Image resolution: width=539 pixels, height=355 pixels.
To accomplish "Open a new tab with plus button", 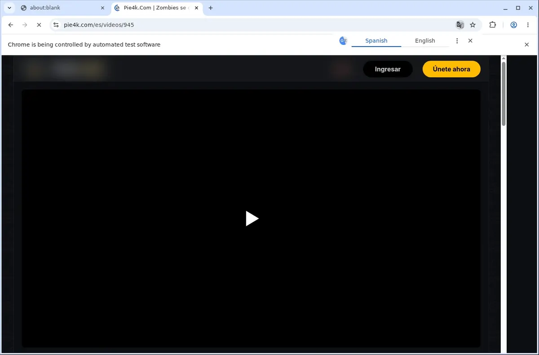I will 211,8.
